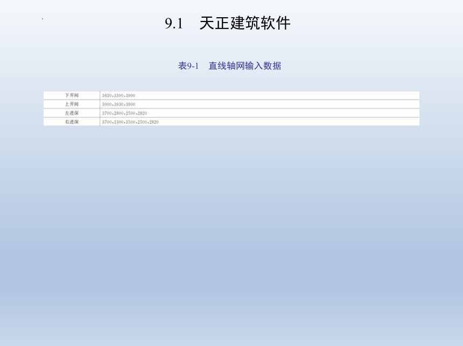Select the value "3700,2800,2500,2820" in the table
This screenshot has width=463, height=346.
tap(124, 114)
